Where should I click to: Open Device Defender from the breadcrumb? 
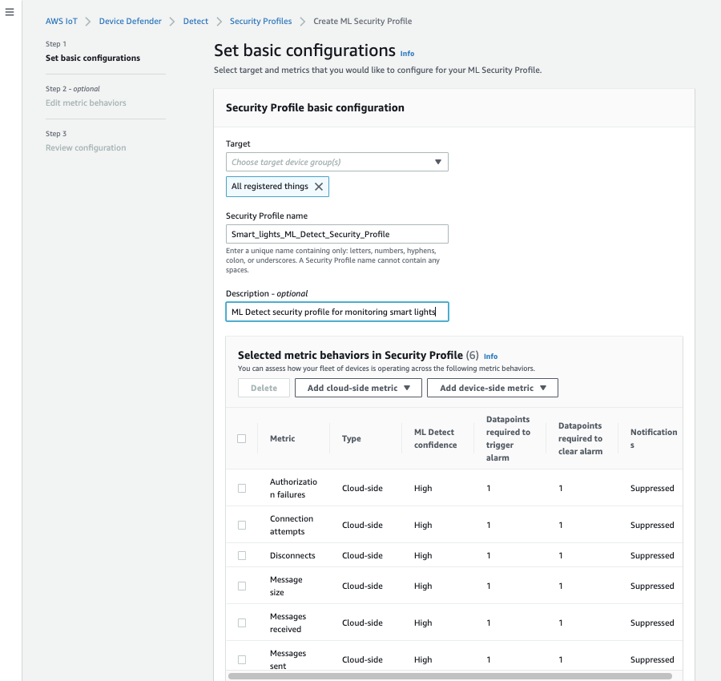click(x=130, y=21)
